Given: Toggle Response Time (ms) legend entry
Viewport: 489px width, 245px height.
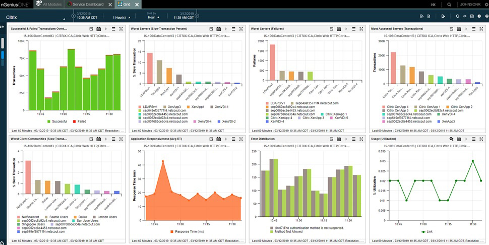Looking at the screenshot, I should tap(187, 231).
